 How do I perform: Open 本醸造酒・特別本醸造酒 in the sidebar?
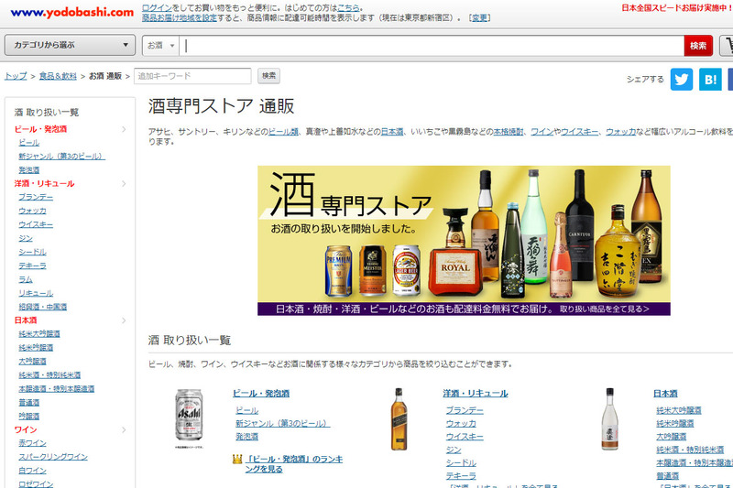pyautogui.click(x=57, y=388)
